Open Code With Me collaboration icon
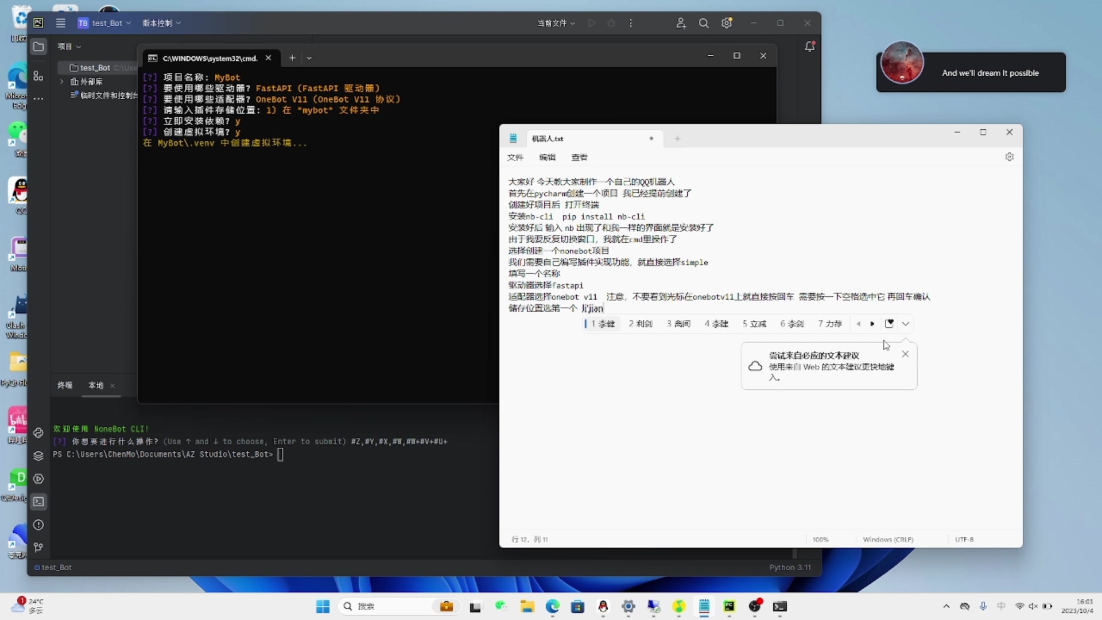Screen dimensions: 1102x620 coord(681,23)
